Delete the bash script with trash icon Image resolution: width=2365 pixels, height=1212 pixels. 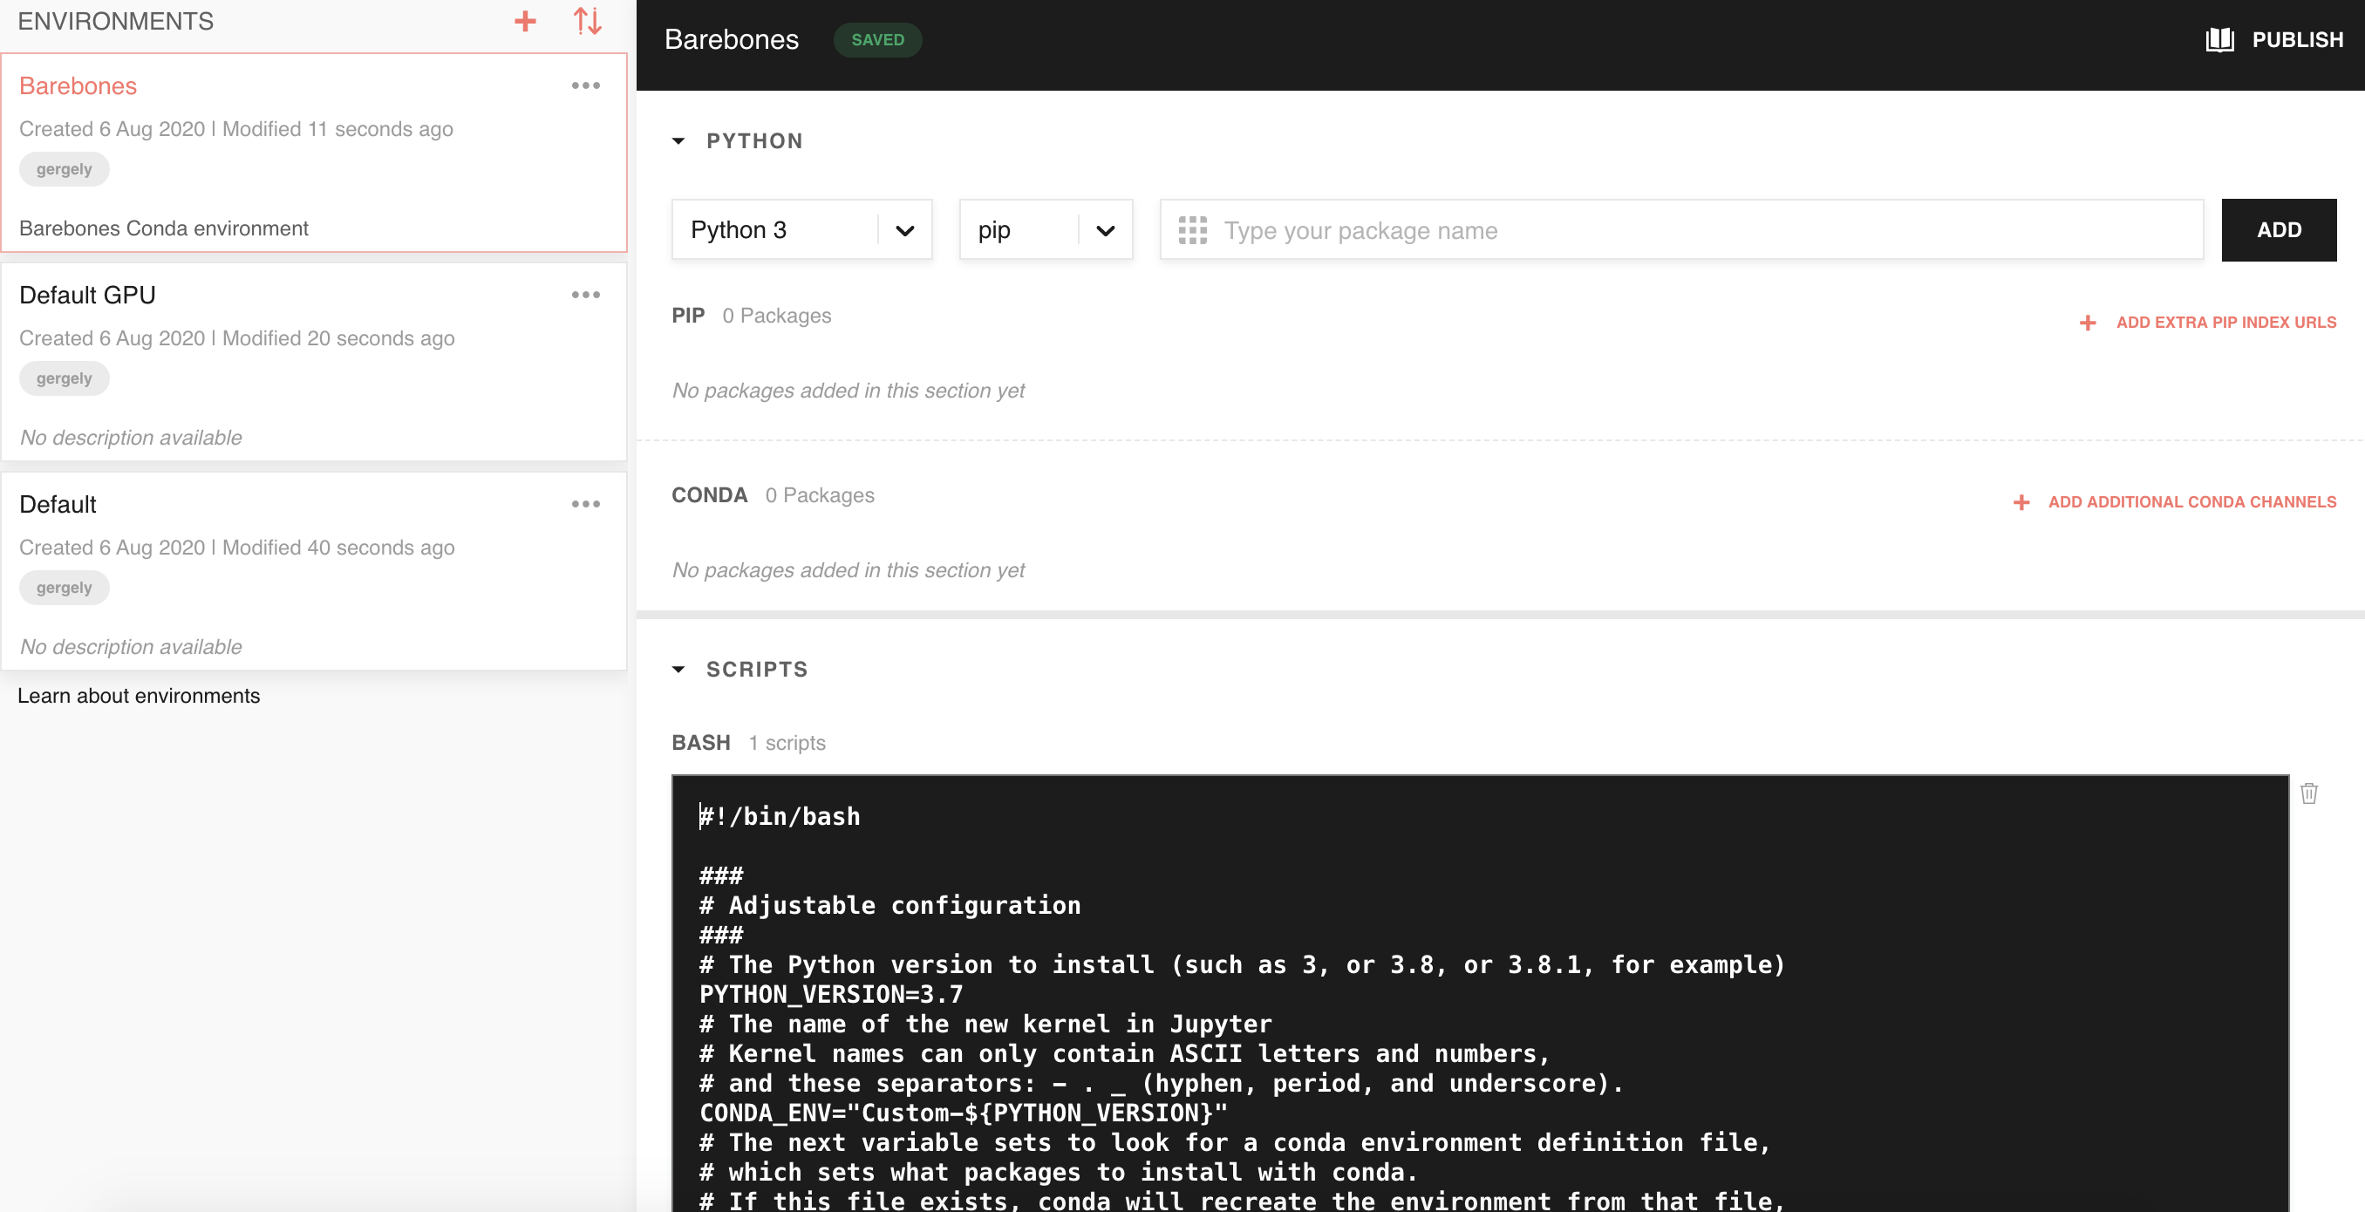(x=2308, y=793)
